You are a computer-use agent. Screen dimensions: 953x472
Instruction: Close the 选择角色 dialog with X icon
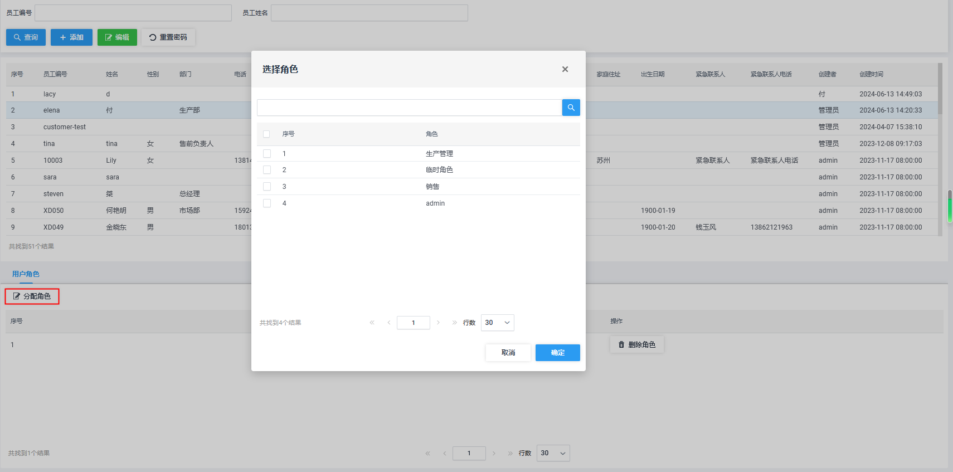coord(565,69)
